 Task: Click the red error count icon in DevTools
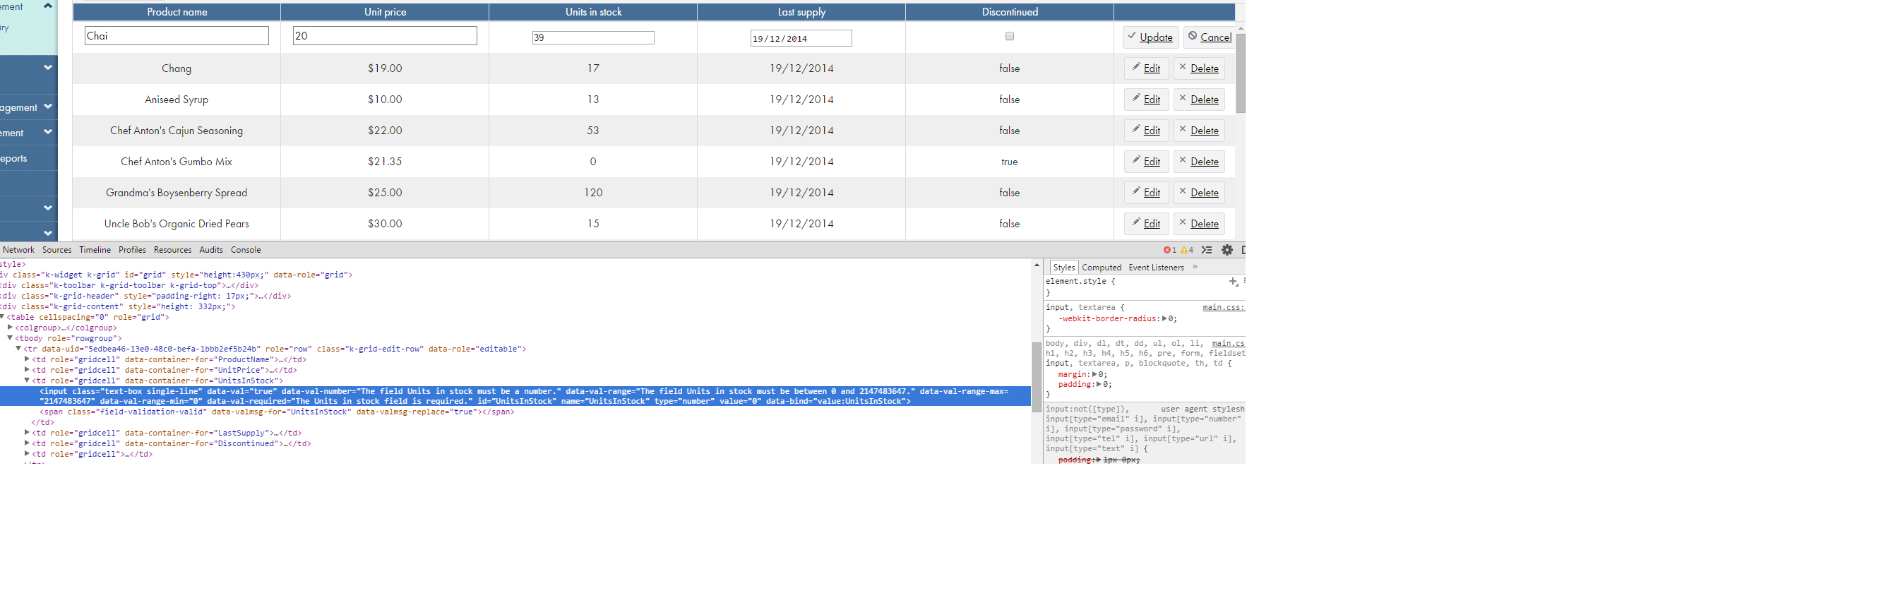[x=1166, y=251]
